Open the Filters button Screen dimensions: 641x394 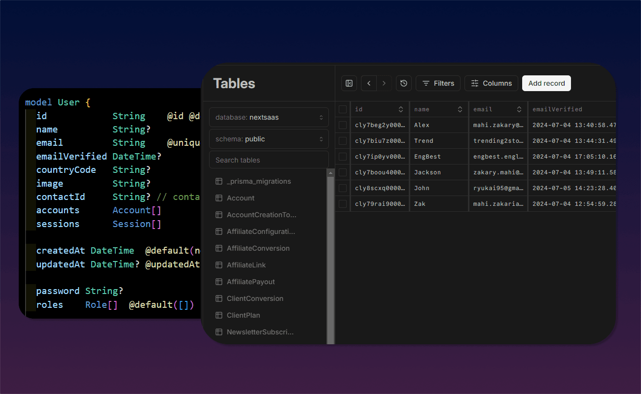438,83
